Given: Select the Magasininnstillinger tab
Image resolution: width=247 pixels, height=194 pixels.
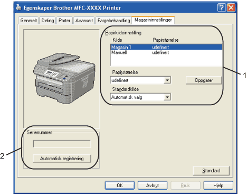Looking at the screenshot, I should [153, 20].
